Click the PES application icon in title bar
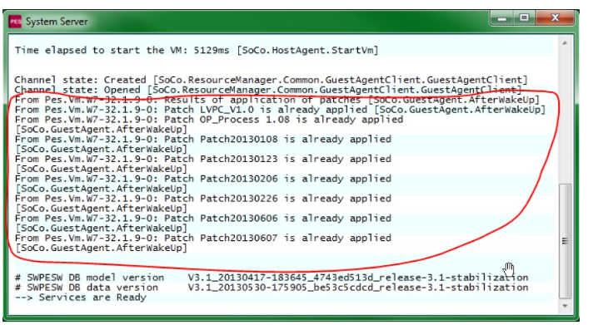Viewport: 593px width, 325px height. (x=16, y=22)
